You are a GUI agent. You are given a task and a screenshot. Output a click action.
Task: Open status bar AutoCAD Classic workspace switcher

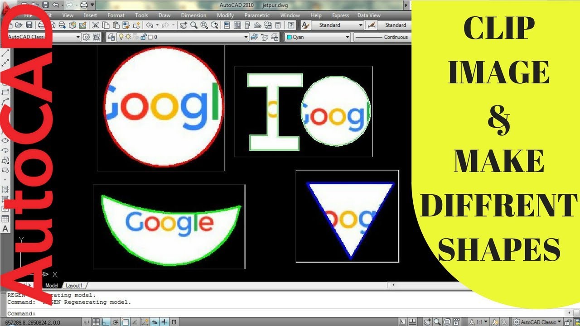pos(537,322)
